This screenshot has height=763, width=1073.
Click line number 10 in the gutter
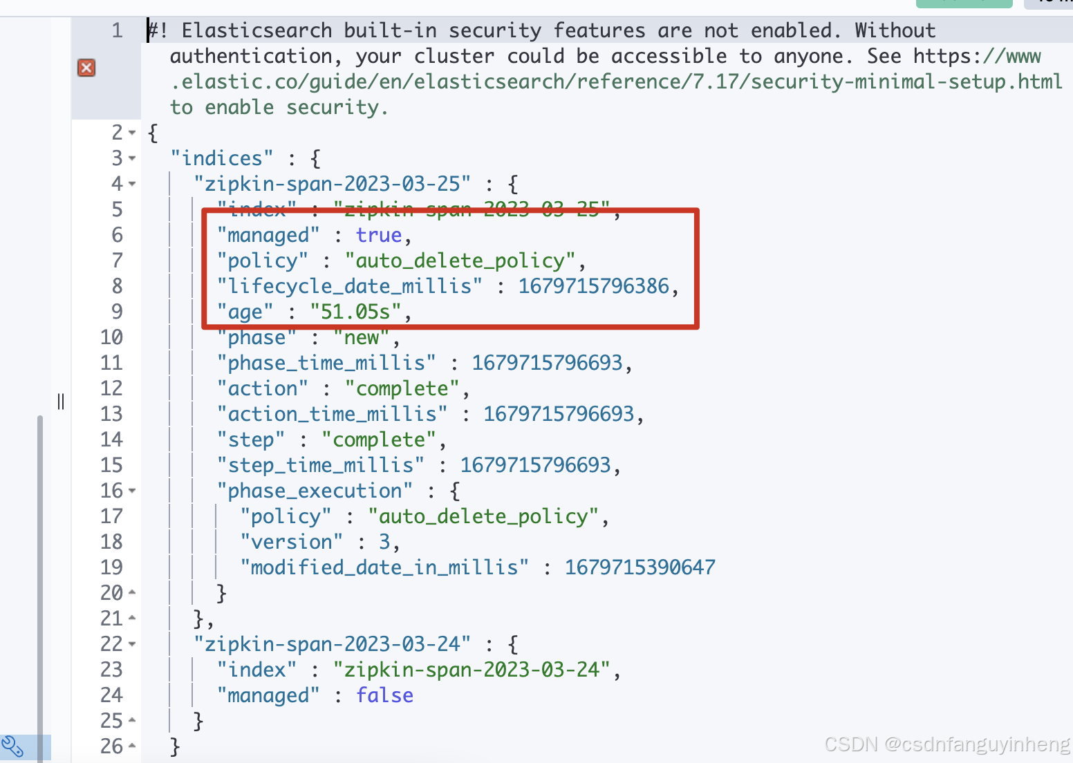click(111, 337)
